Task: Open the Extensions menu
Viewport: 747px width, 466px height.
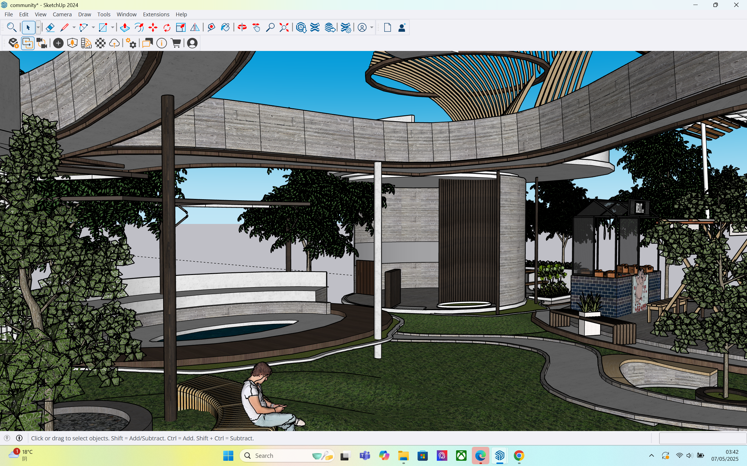Action: (x=156, y=15)
